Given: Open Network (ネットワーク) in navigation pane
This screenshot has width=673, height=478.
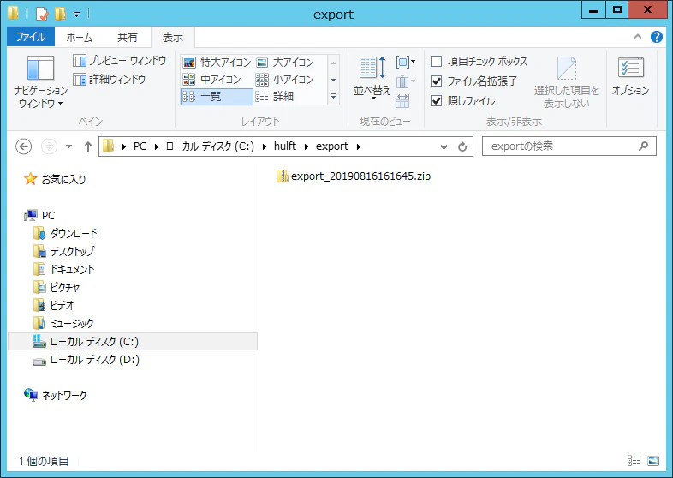Looking at the screenshot, I should (56, 395).
